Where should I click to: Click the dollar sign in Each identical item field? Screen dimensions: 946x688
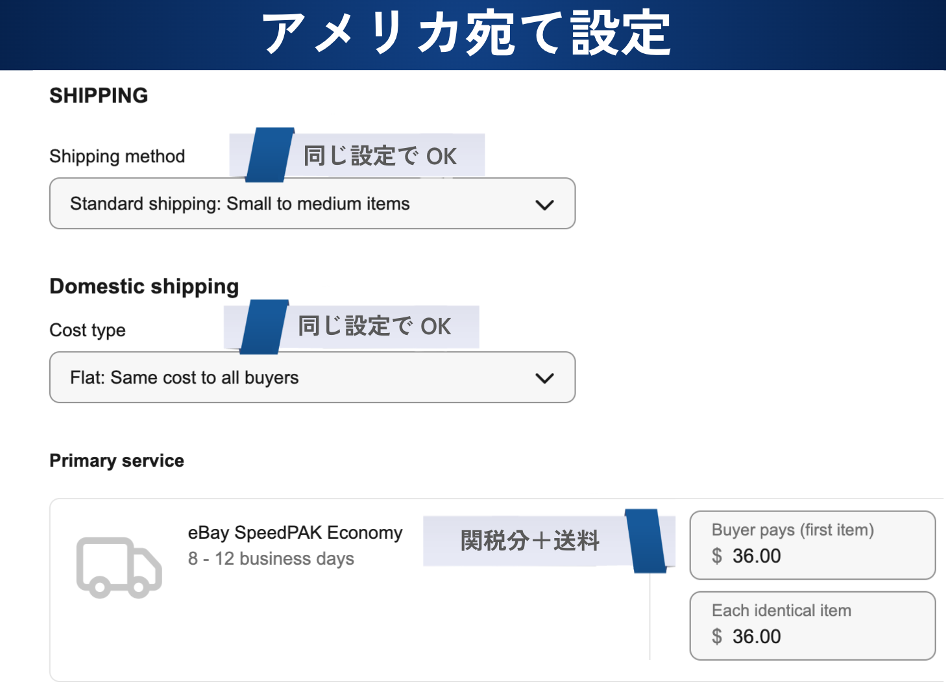click(x=717, y=637)
